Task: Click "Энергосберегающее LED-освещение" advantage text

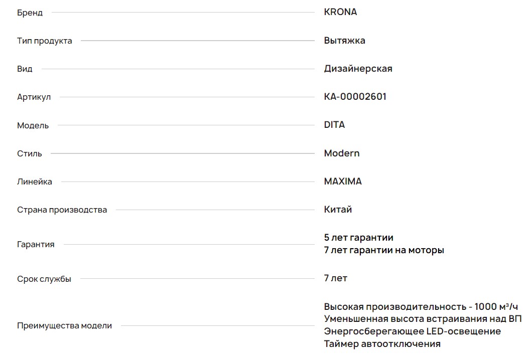Action: pos(412,331)
